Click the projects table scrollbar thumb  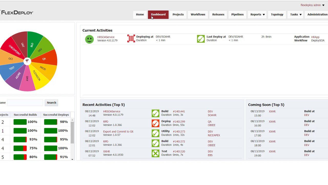coord(72,132)
